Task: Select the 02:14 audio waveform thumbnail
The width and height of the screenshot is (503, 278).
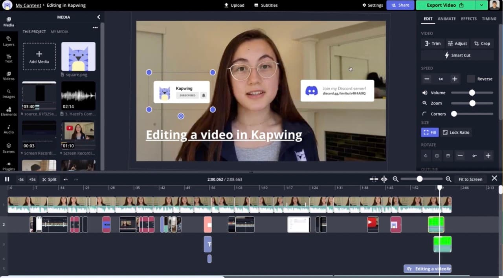Action: [78, 96]
